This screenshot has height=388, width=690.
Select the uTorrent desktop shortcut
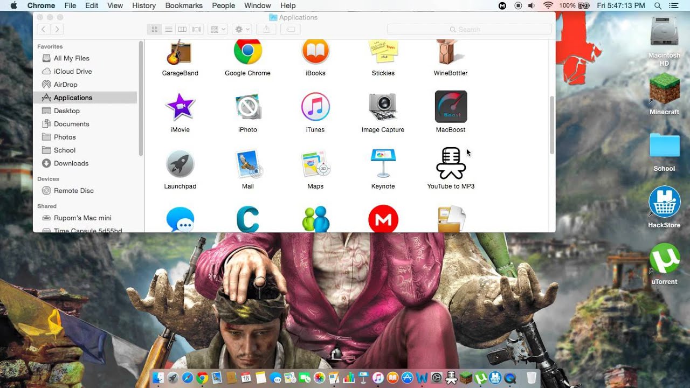point(664,259)
